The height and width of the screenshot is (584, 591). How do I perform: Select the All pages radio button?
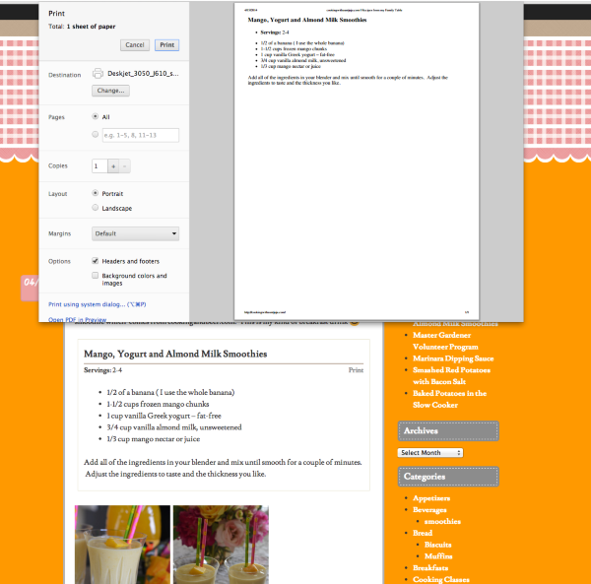pyautogui.click(x=96, y=116)
